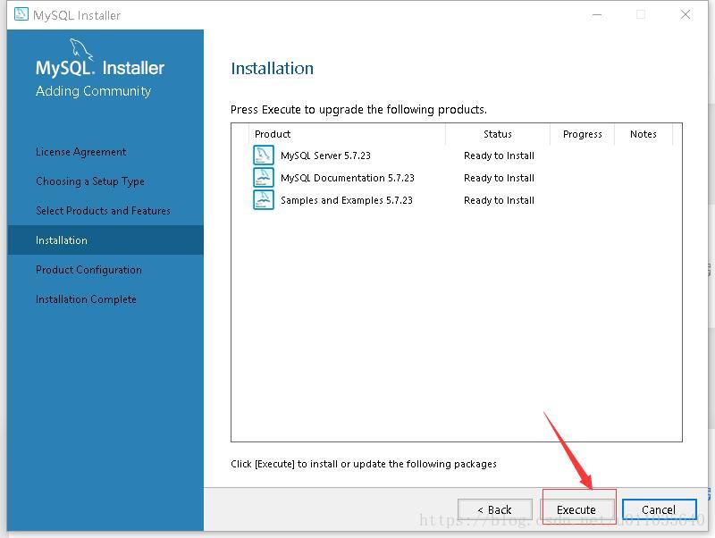Click the MySQL Server 5.7.23 product icon

(264, 155)
